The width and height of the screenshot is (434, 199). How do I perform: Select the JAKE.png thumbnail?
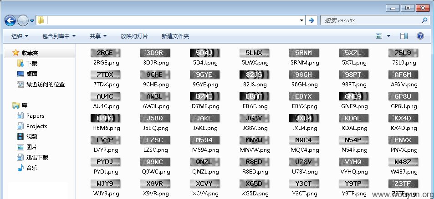coord(205,119)
